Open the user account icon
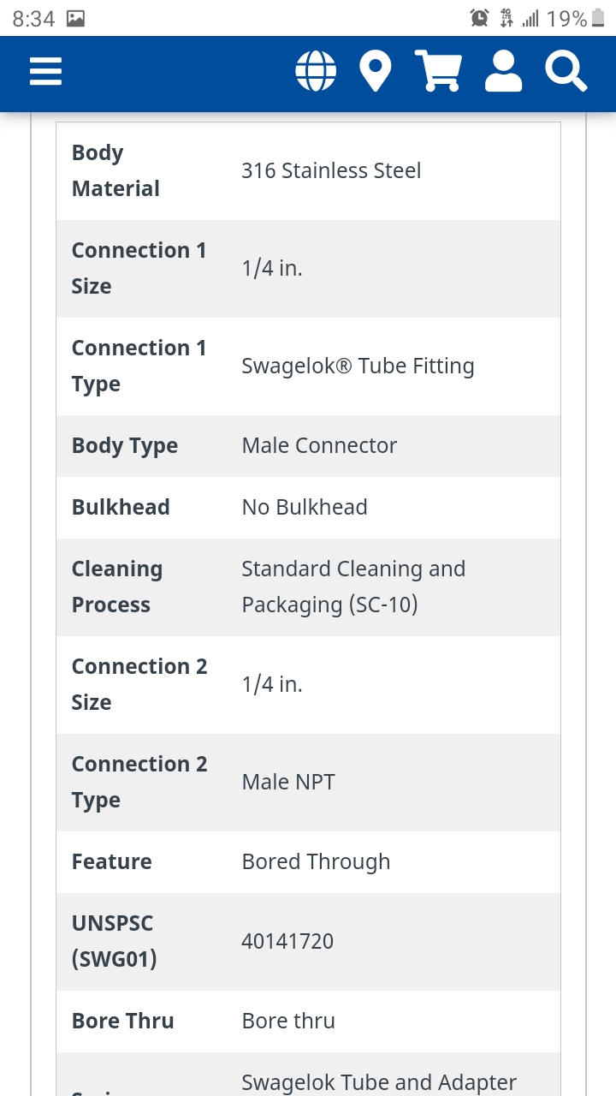 click(x=503, y=71)
